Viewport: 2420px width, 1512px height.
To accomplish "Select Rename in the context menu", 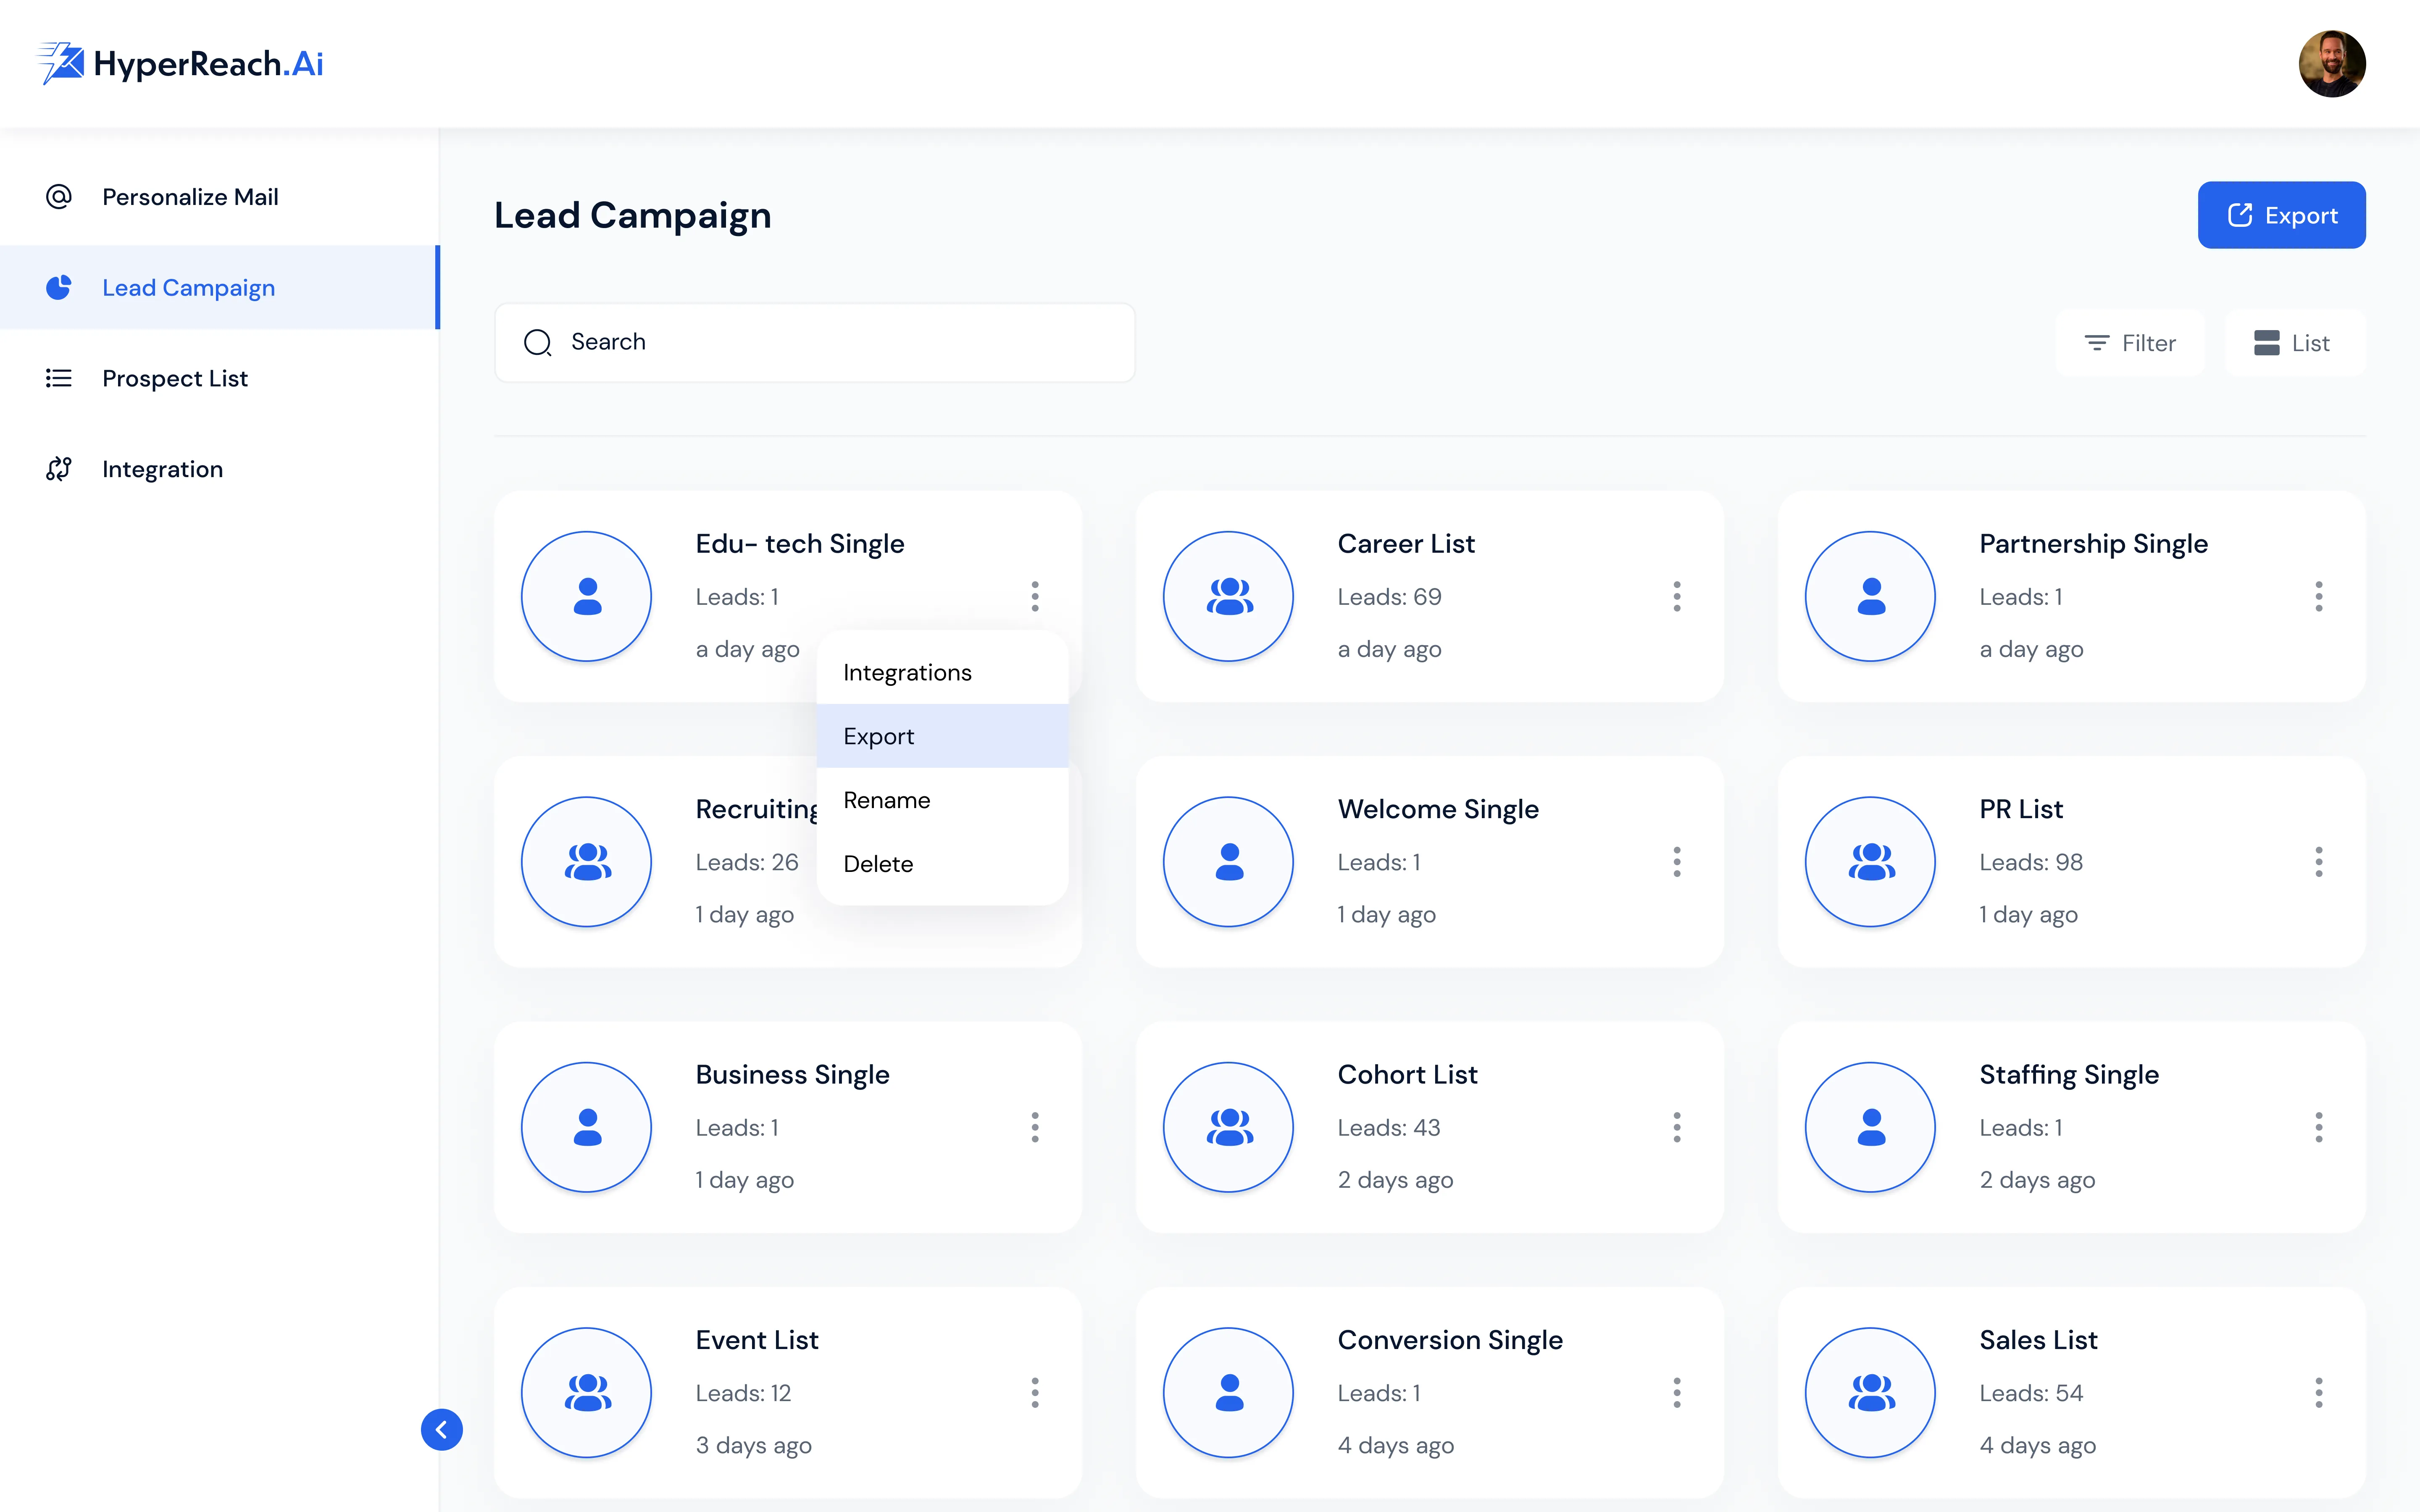I will click(942, 800).
